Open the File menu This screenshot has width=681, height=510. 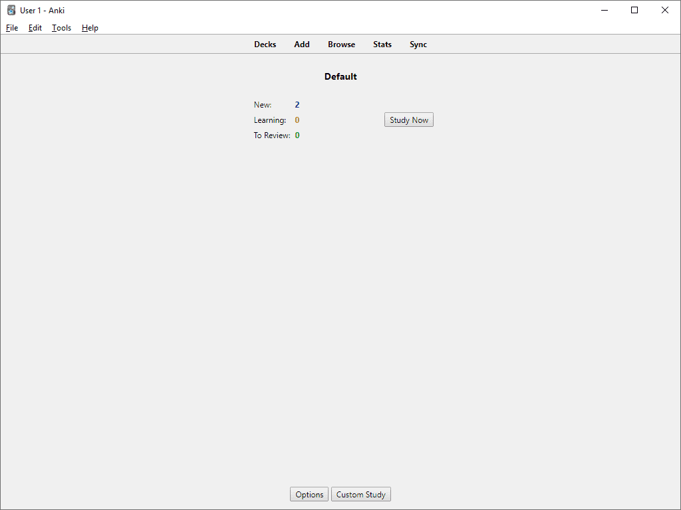pos(12,28)
